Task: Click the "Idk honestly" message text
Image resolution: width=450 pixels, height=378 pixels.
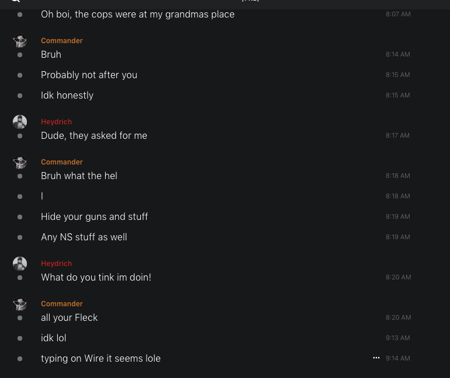Action: pyautogui.click(x=67, y=95)
